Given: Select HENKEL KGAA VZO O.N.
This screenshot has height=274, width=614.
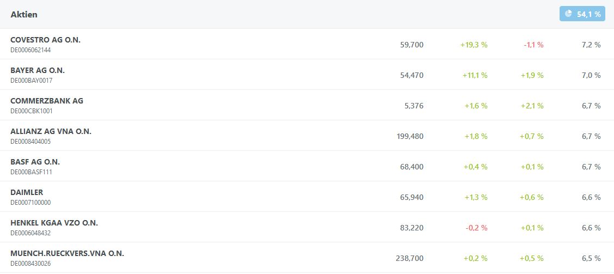Looking at the screenshot, I should (x=54, y=223).
